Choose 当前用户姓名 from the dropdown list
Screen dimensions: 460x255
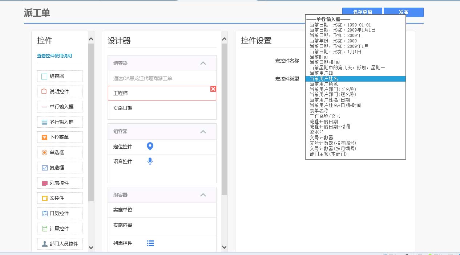click(x=324, y=79)
